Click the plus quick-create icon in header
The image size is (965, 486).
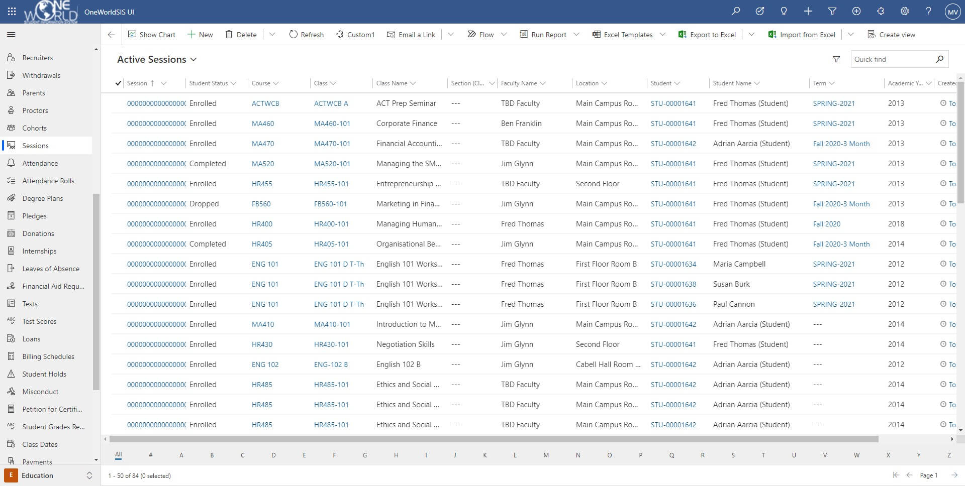point(808,11)
